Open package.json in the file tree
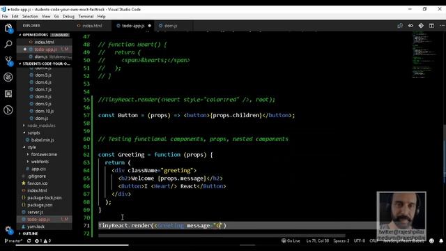446x251 pixels. (x=45, y=205)
